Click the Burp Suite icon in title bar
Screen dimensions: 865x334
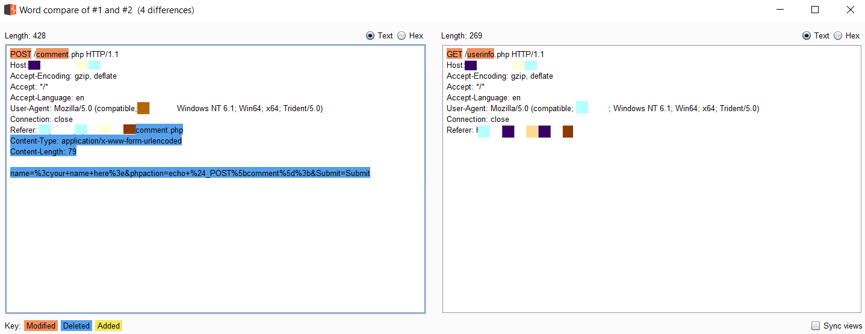tap(10, 10)
